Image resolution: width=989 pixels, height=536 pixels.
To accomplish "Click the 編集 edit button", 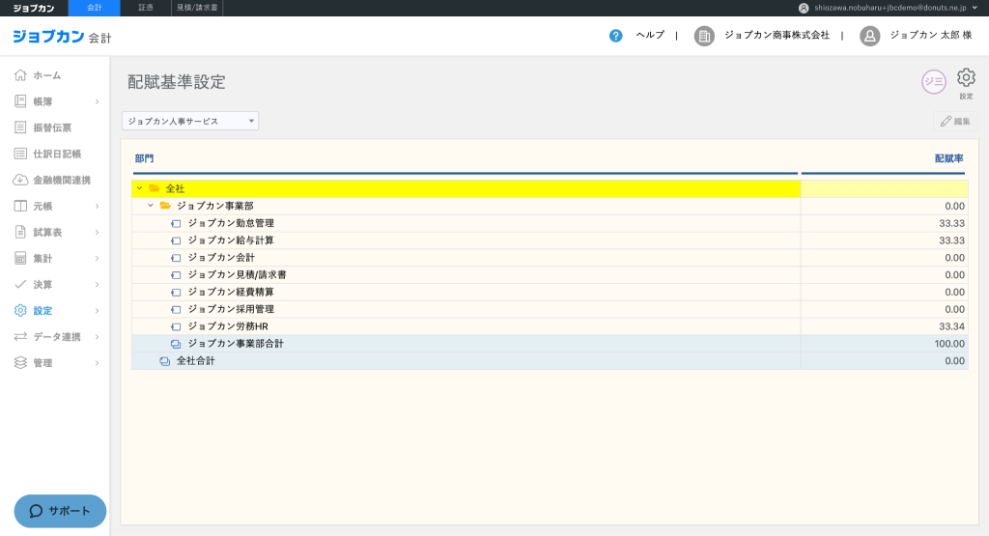I will pyautogui.click(x=955, y=121).
